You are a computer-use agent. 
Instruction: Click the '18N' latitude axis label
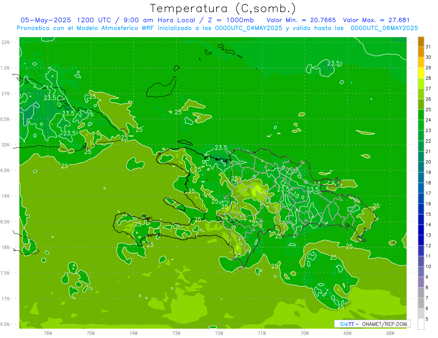point(5,247)
